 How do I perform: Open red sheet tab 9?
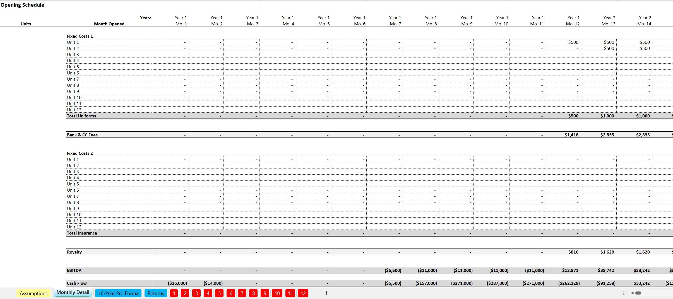click(x=265, y=293)
